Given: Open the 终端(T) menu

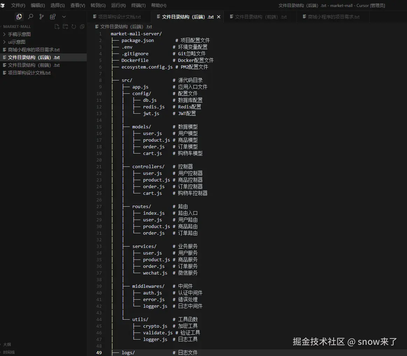Looking at the screenshot, I should 138,5.
